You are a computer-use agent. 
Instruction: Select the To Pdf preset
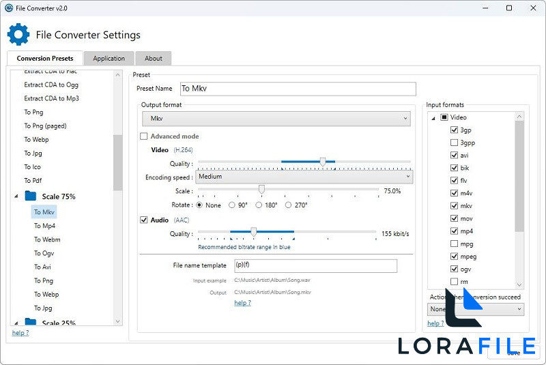(33, 181)
